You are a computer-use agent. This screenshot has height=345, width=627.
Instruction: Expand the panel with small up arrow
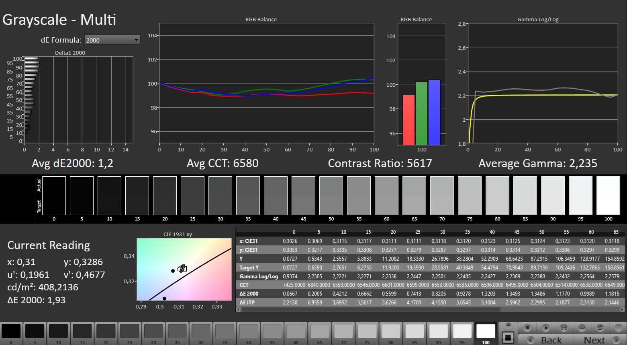click(508, 325)
